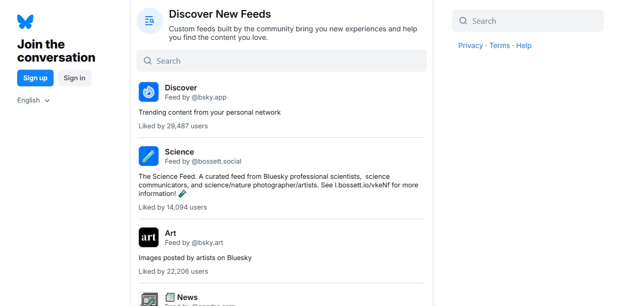Expand the English language selector
The image size is (618, 306).
point(33,100)
